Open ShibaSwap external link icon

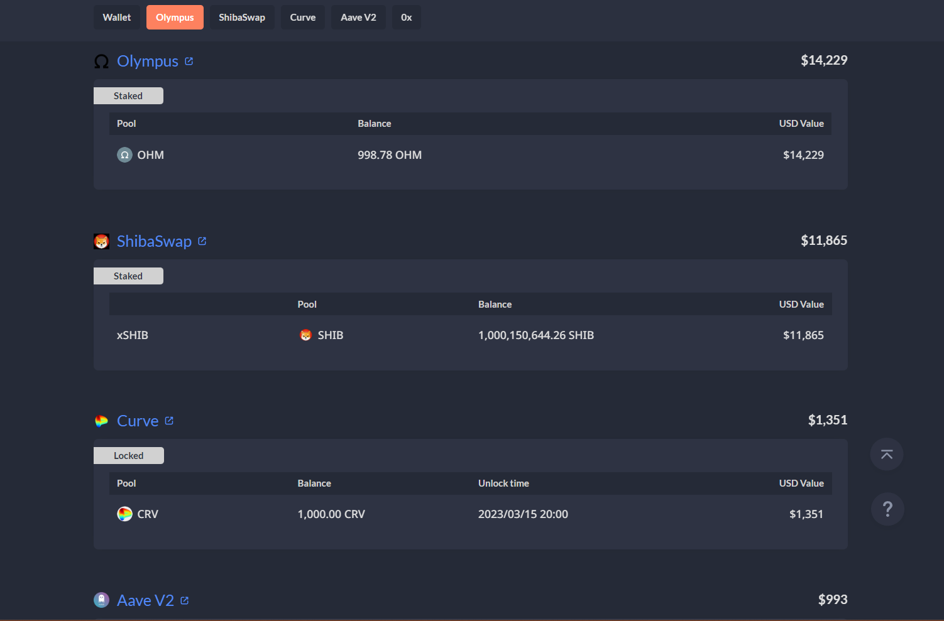(202, 241)
